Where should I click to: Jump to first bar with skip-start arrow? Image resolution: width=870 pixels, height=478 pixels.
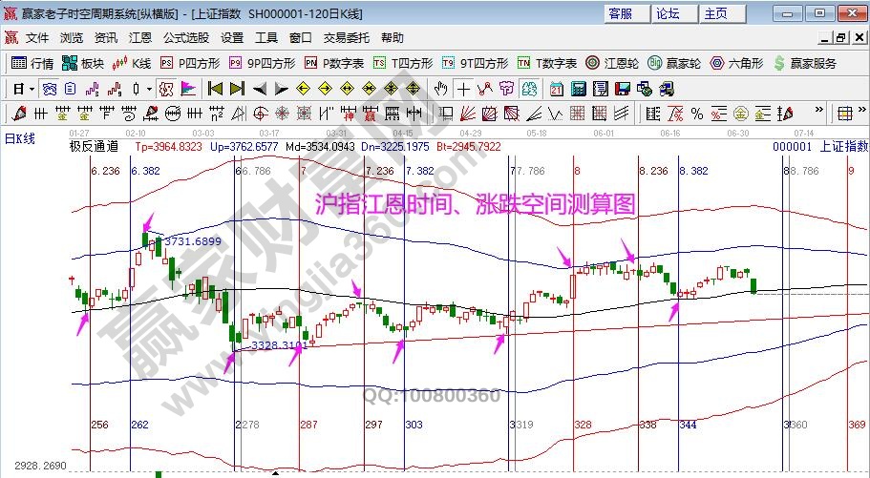coord(215,89)
